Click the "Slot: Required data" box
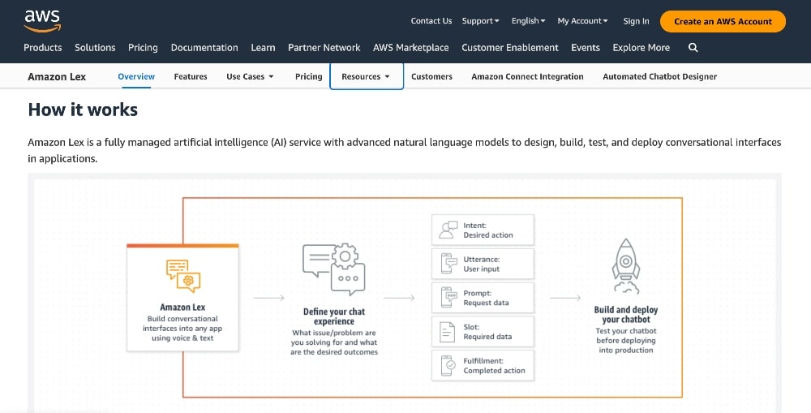 point(483,332)
